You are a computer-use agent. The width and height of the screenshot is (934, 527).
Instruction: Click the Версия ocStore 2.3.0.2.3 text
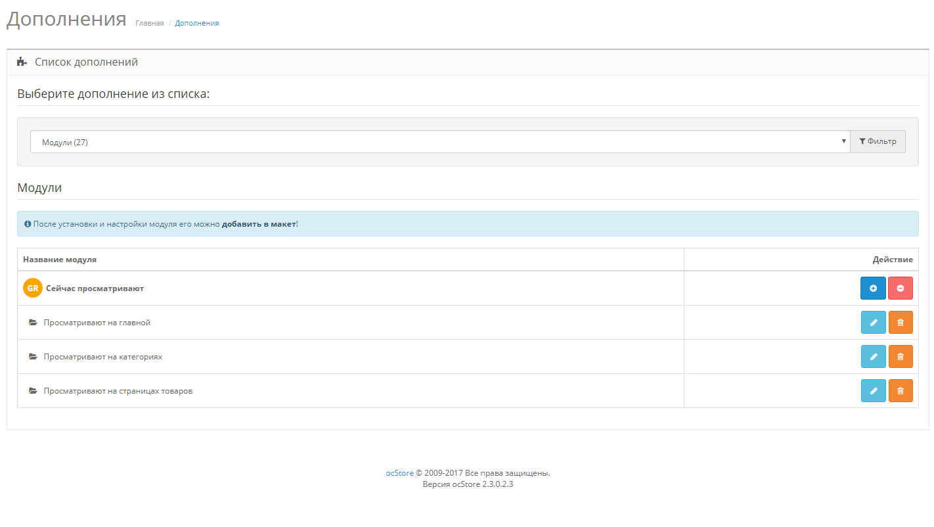click(468, 484)
